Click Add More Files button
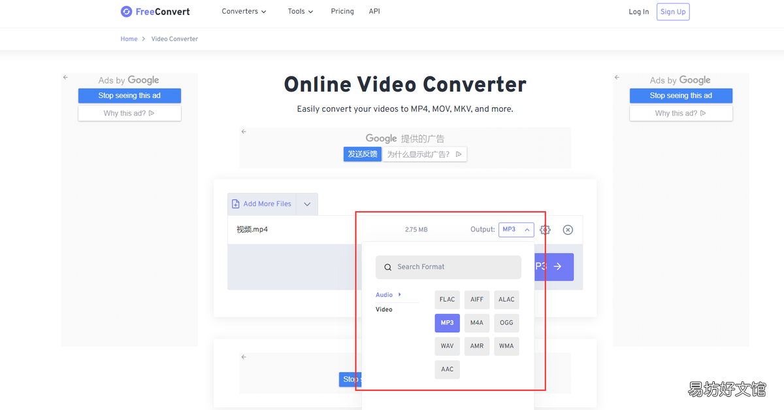The width and height of the screenshot is (784, 410). click(261, 204)
